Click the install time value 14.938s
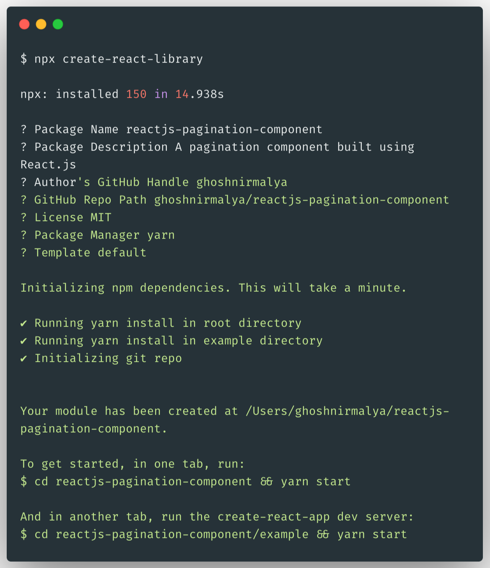 [199, 94]
